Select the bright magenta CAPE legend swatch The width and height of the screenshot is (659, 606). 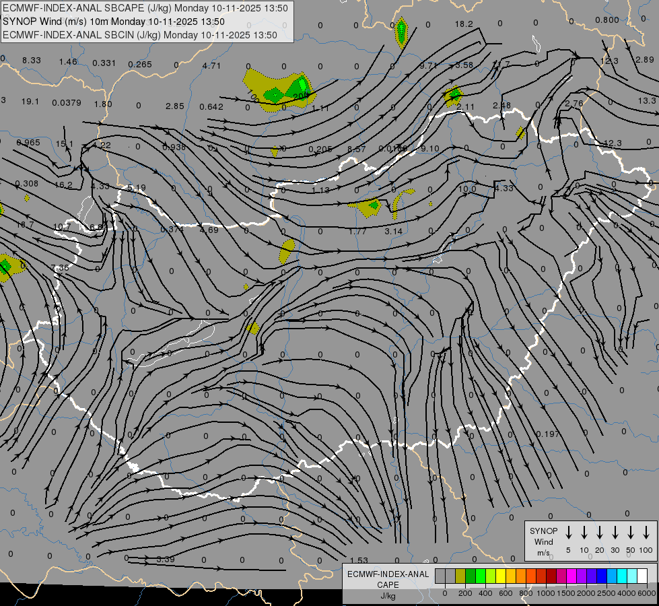[x=571, y=576]
